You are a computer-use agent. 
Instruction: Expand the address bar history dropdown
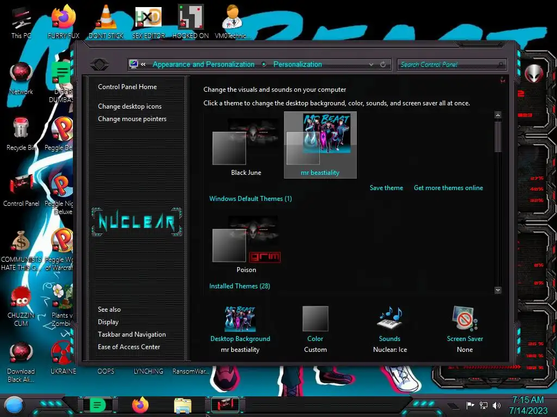point(371,65)
